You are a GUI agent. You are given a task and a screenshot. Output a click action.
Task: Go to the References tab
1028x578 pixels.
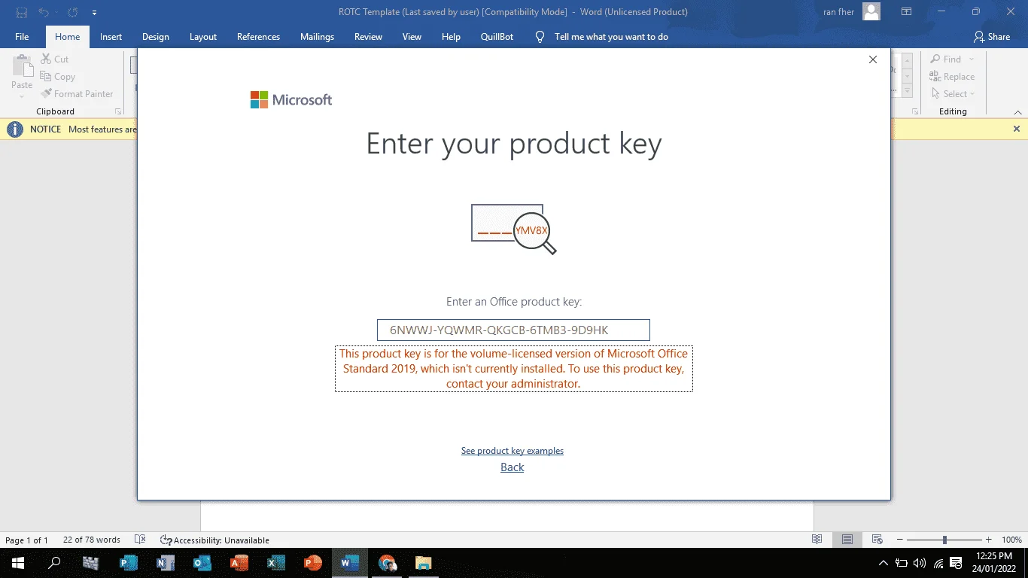click(x=258, y=37)
